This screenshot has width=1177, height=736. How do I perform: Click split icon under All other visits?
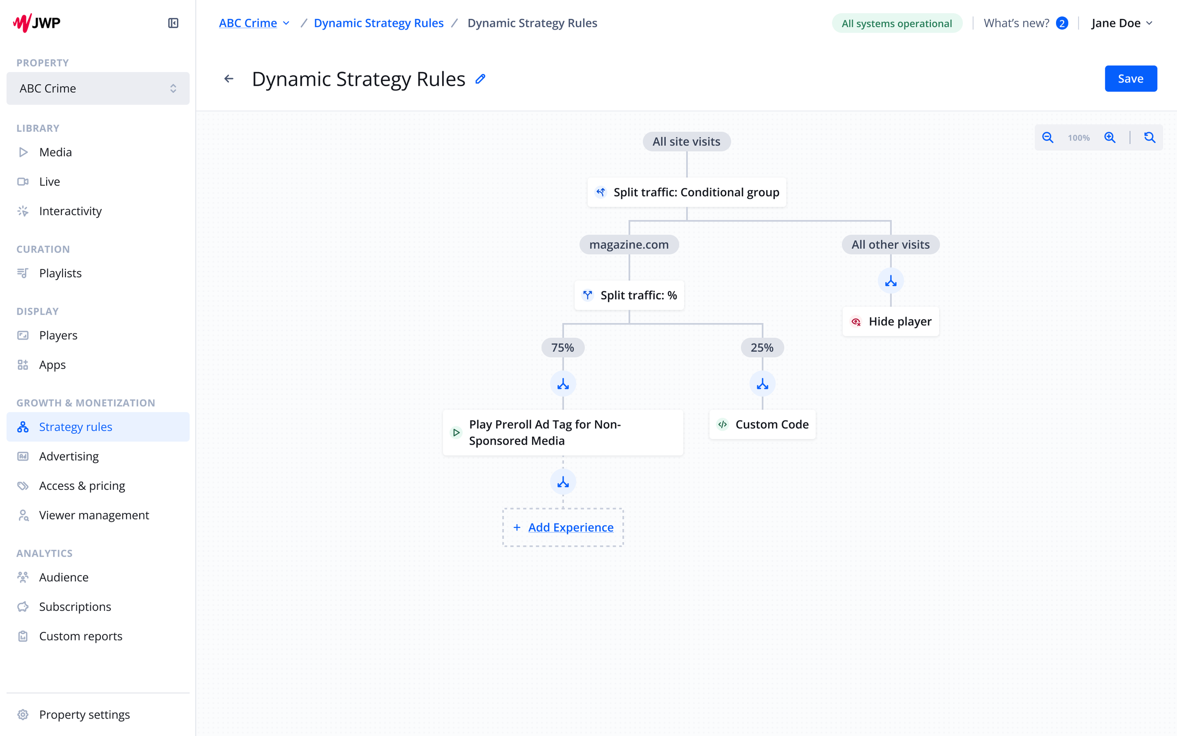point(890,281)
